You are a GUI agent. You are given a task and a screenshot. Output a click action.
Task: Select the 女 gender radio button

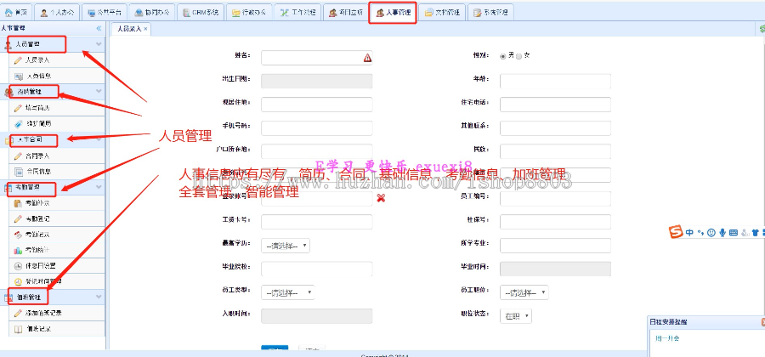[x=519, y=56]
